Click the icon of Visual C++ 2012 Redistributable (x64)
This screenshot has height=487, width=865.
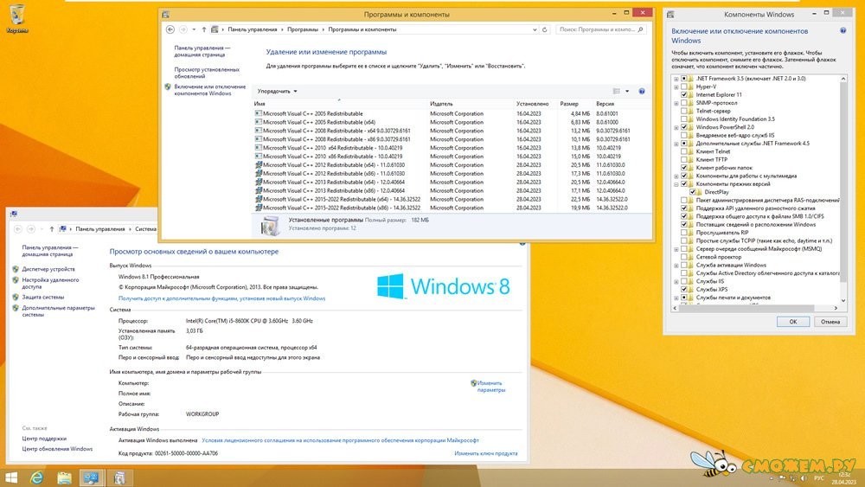pos(258,165)
